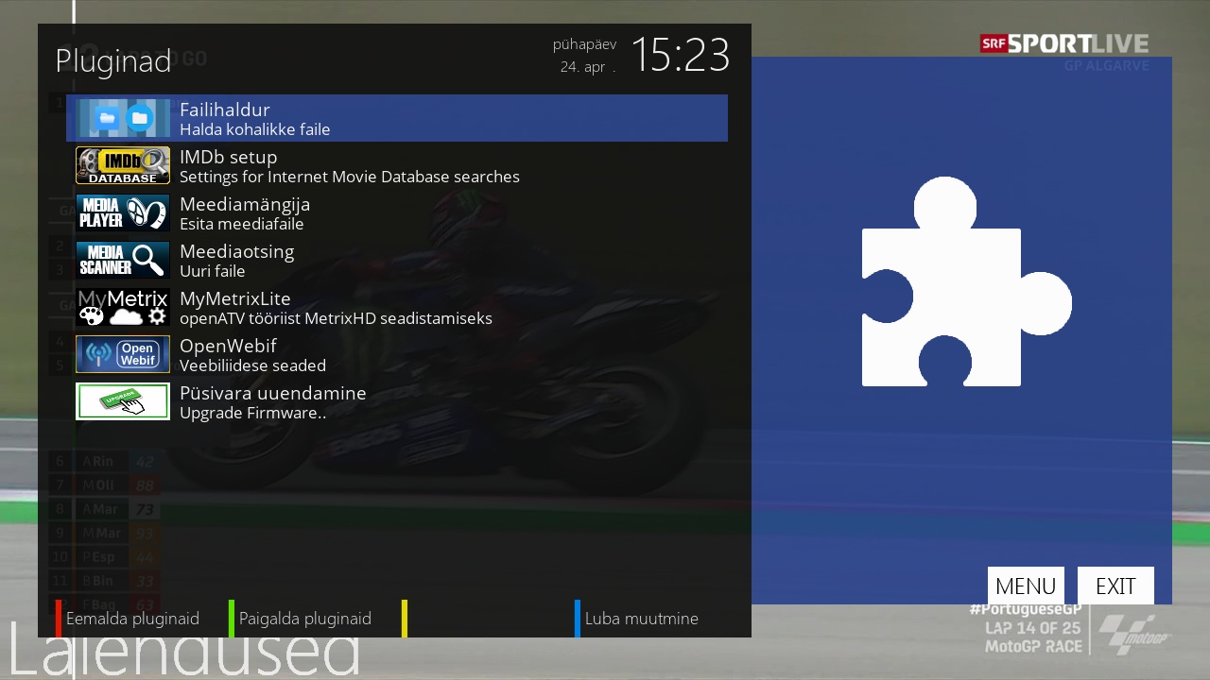Click 'Uuri faile' description
This screenshot has height=680, width=1210.
213,271
